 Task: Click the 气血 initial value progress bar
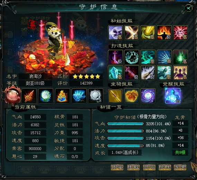(x=125, y=124)
